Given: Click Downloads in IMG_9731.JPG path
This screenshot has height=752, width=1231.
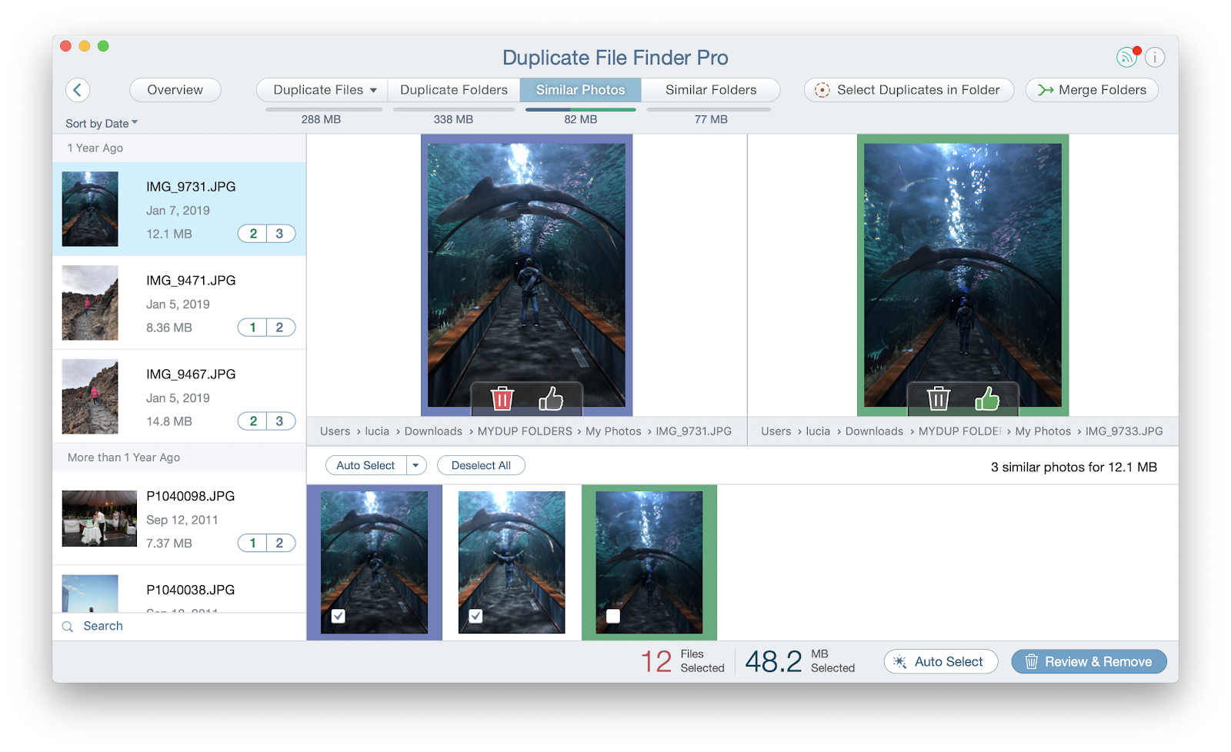Looking at the screenshot, I should pyautogui.click(x=434, y=431).
